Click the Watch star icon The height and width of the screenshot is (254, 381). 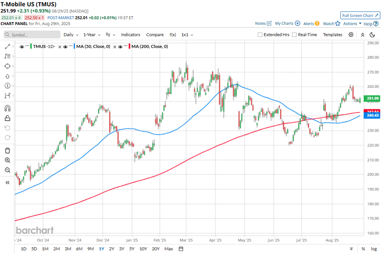pyautogui.click(x=338, y=23)
